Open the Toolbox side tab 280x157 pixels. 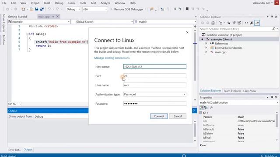(3, 40)
